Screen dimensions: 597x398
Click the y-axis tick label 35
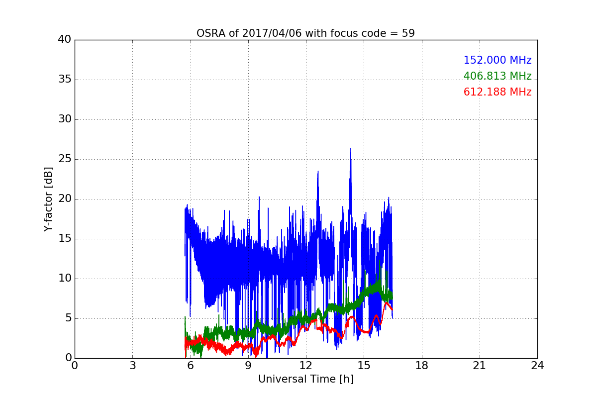[x=64, y=80]
